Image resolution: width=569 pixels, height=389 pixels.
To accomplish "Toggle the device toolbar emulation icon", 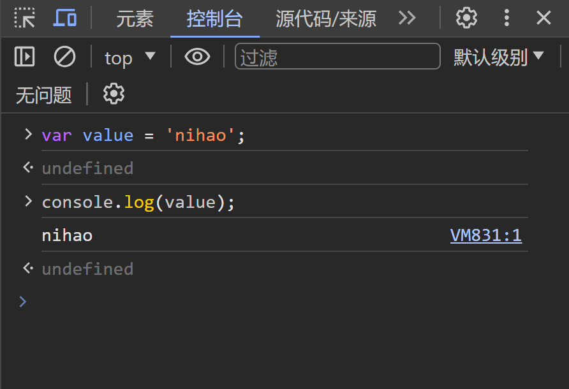I will [x=64, y=19].
